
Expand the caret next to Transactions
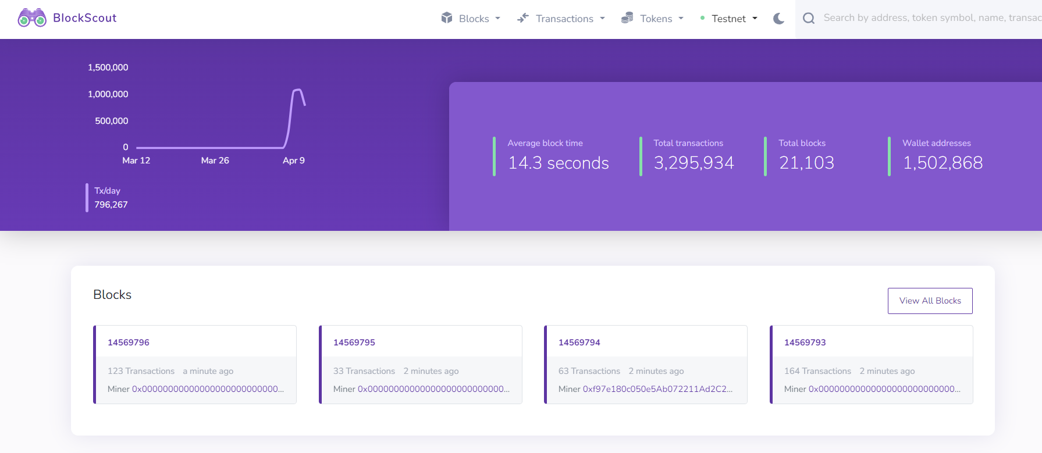[602, 19]
